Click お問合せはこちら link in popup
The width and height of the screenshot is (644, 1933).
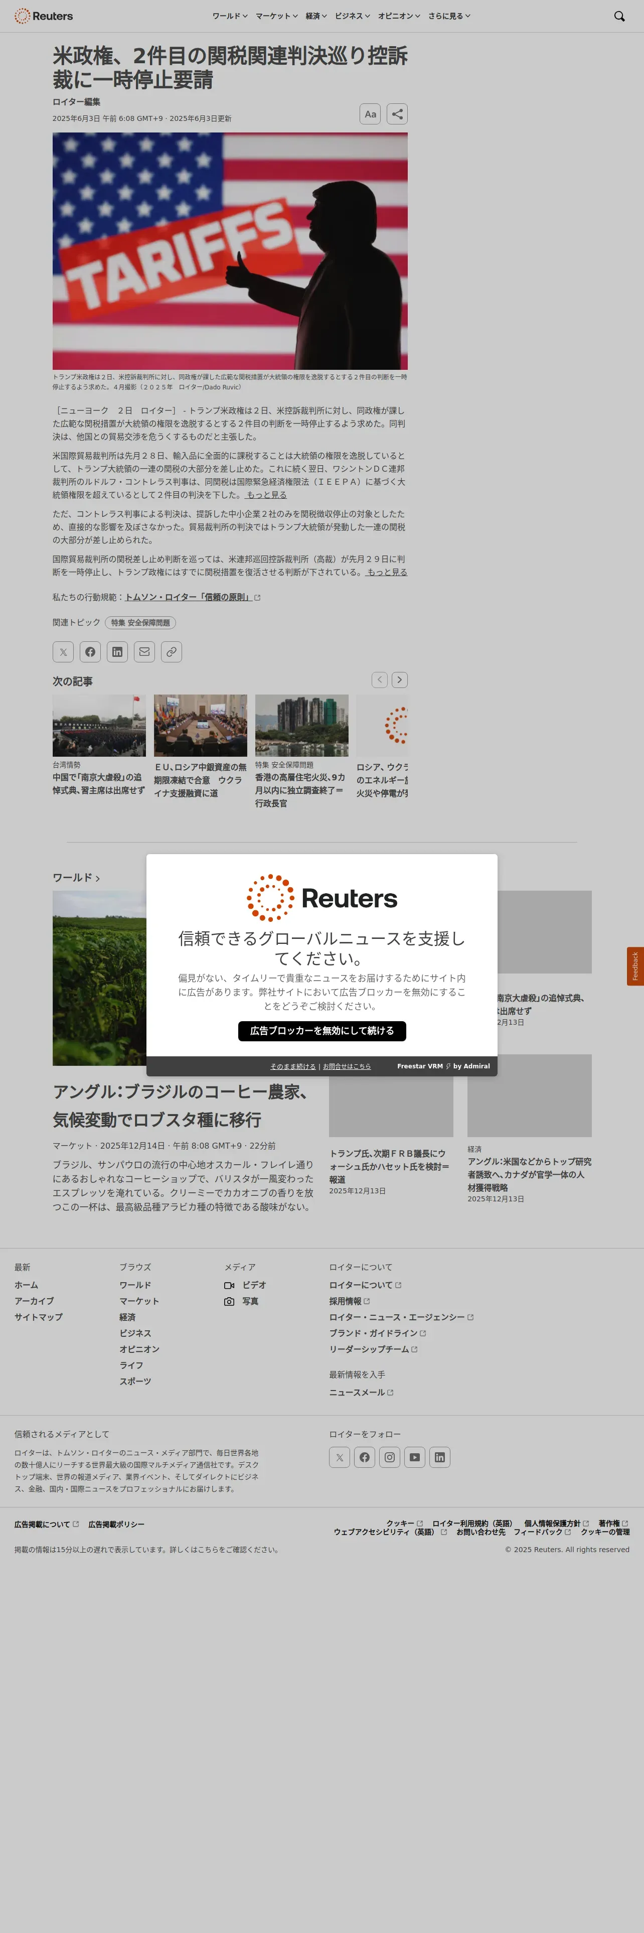pos(347,1066)
